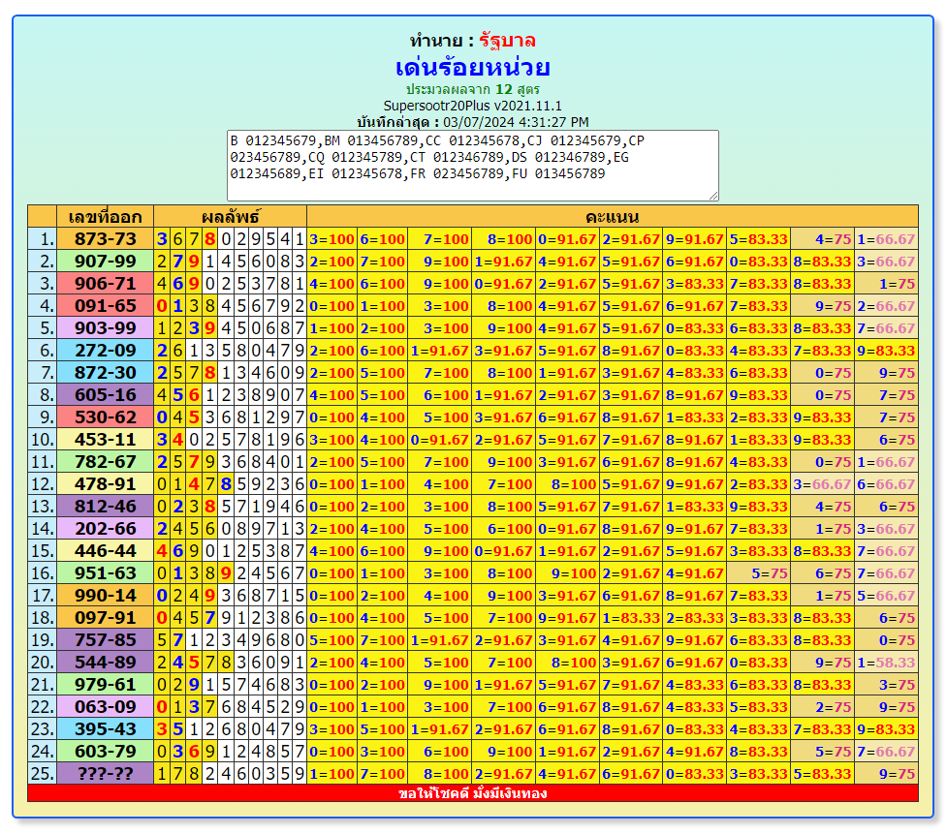Click the ผลลัพธ์ column header

230,216
